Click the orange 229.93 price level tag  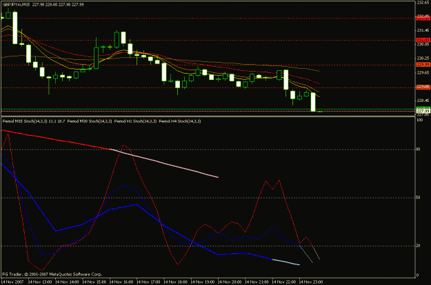coord(423,65)
